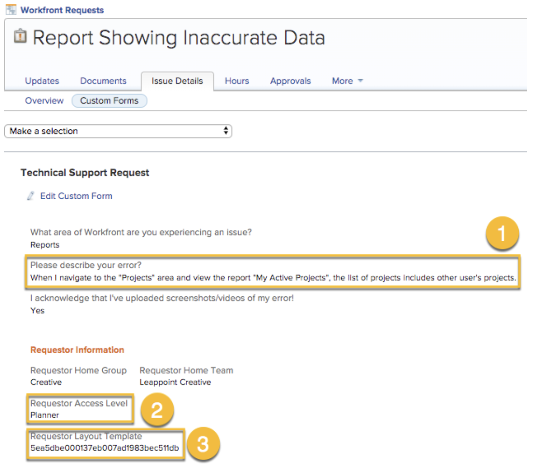Go to the Overview subtab

44,100
